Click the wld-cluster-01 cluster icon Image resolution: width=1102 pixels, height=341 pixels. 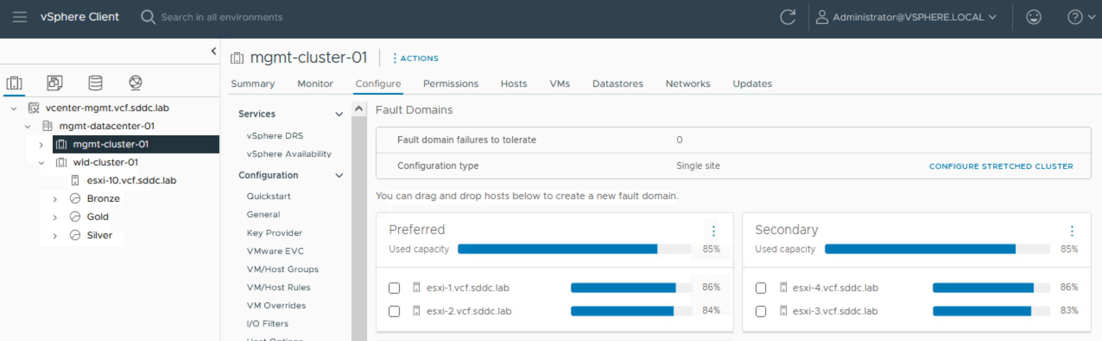(61, 163)
